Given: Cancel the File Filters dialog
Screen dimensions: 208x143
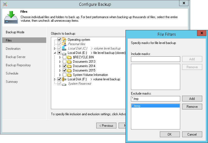Looking at the screenshot, I should coord(192,134).
